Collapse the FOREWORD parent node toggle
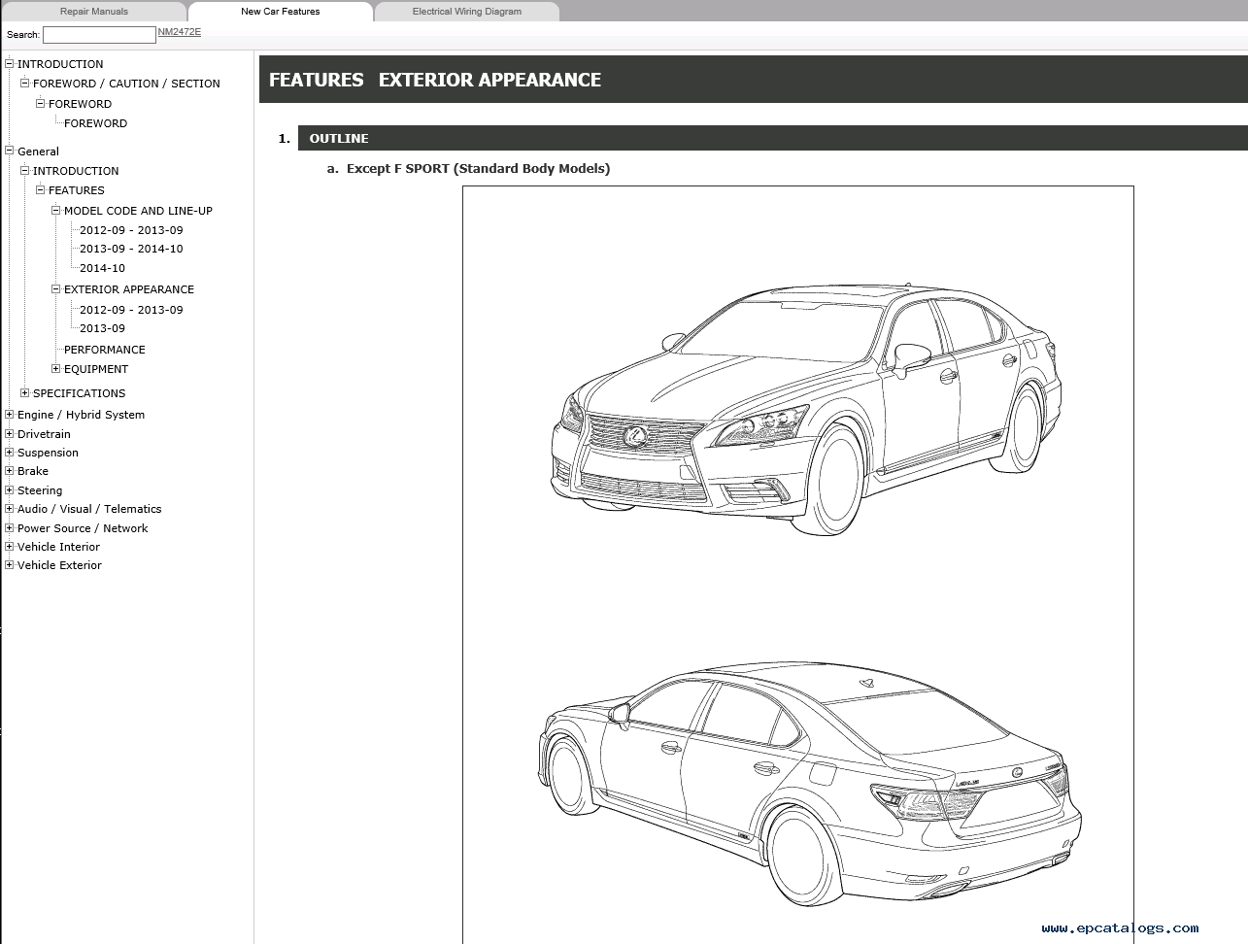Image resolution: width=1248 pixels, height=944 pixels. coord(41,103)
